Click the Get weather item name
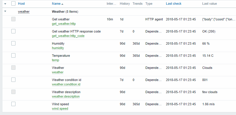The width and height of the screenshot is (236, 115). click(61, 19)
